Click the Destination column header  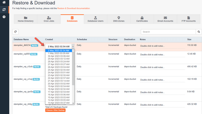tap(130, 39)
